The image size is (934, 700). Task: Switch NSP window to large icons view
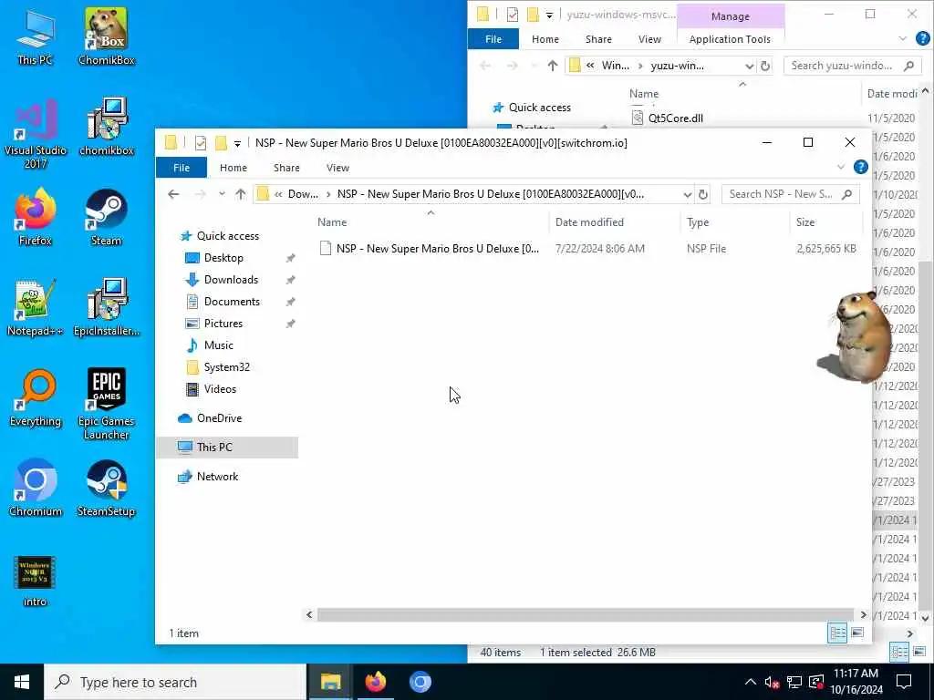point(857,633)
